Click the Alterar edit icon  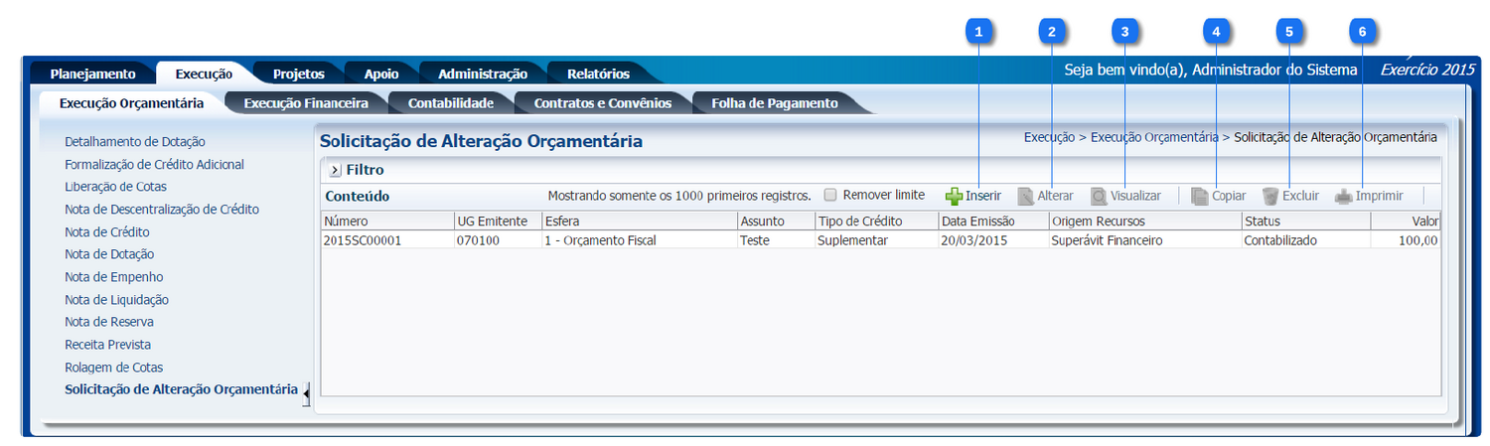1025,197
